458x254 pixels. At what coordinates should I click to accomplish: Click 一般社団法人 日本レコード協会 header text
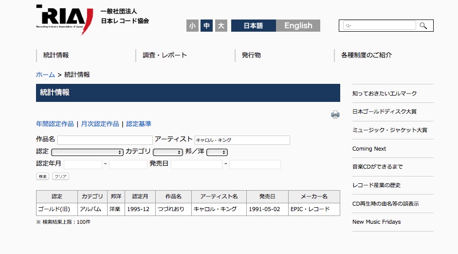point(125,16)
